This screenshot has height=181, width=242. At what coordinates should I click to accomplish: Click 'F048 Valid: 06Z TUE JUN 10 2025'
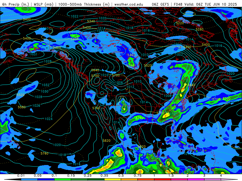[205, 4]
